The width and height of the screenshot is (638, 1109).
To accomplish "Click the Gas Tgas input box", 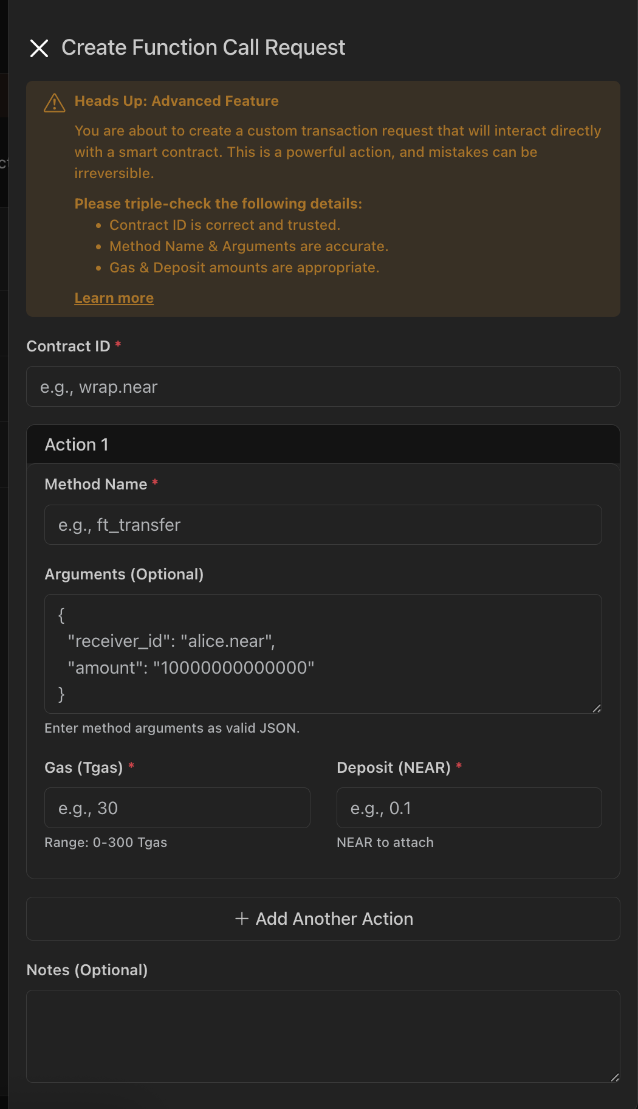I will tap(177, 807).
